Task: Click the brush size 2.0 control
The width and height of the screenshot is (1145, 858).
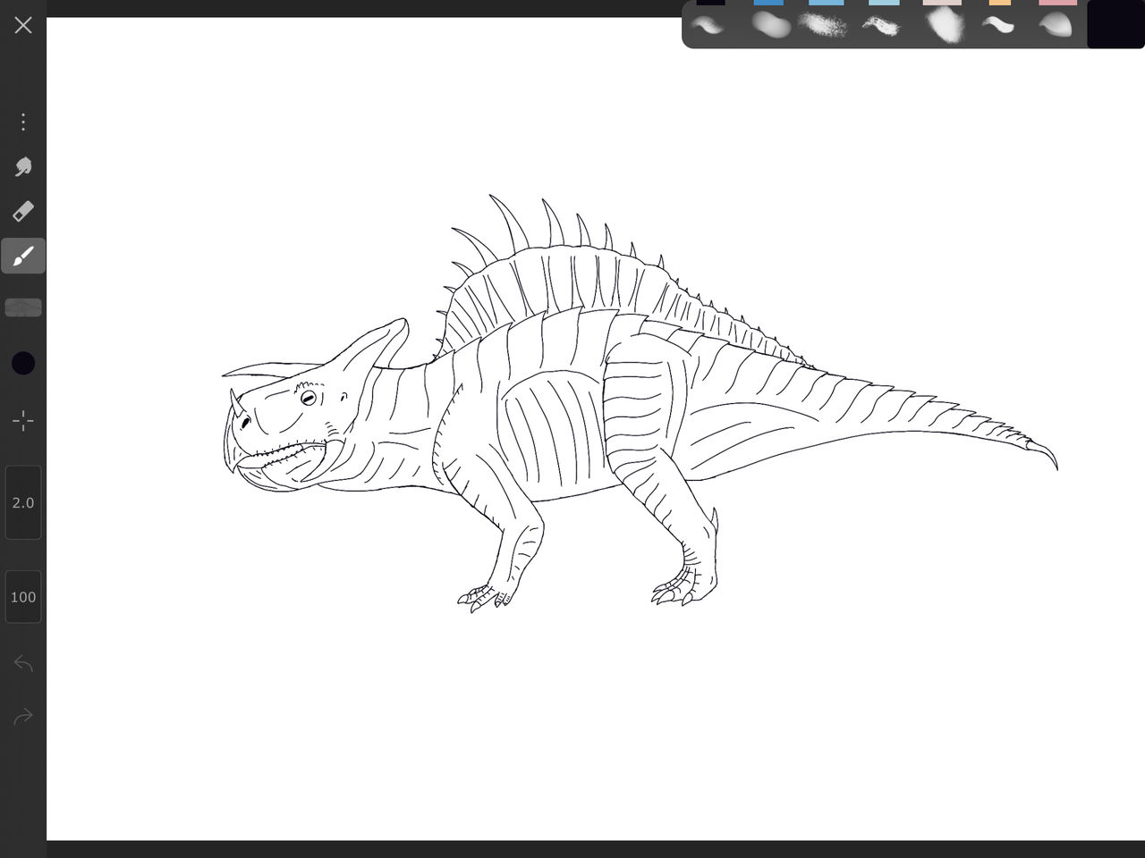Action: pos(23,502)
